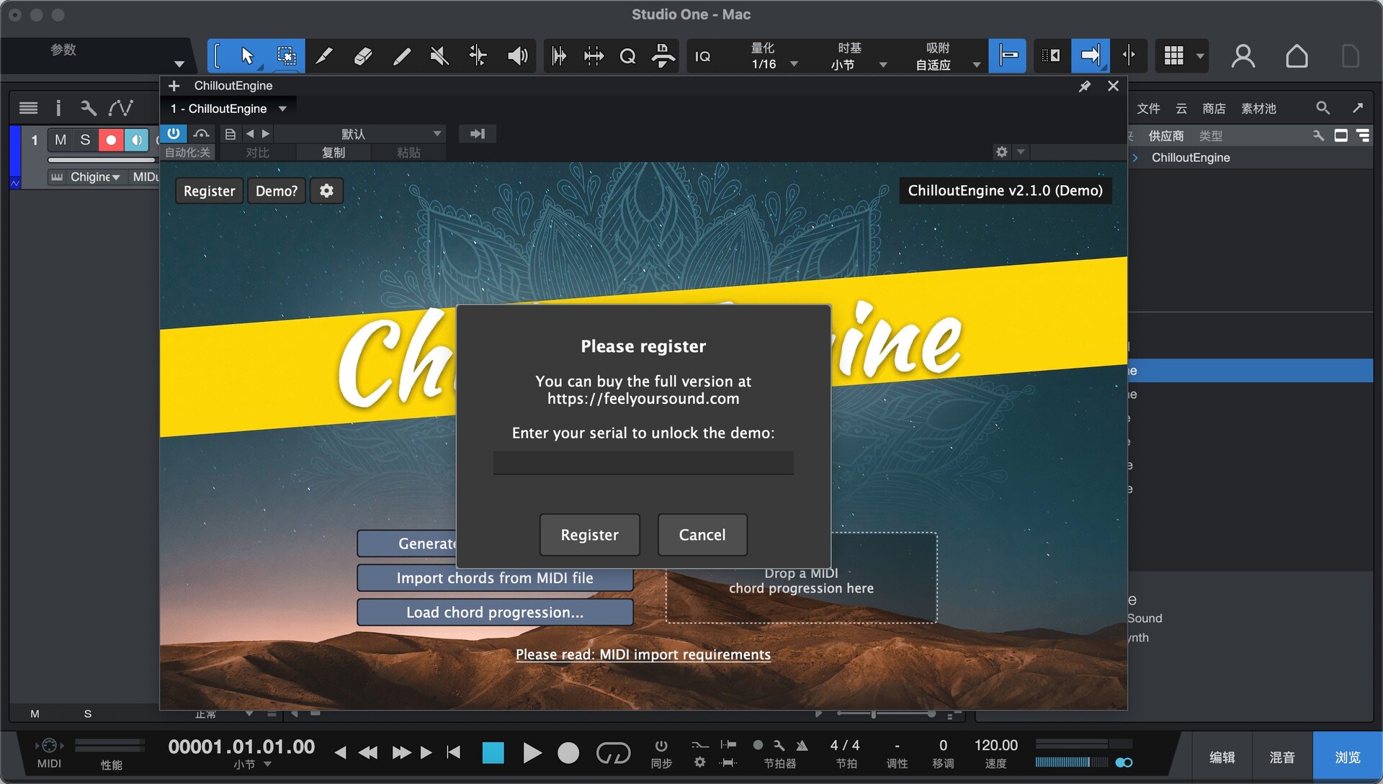Toggle the loop button in transport
Image resolution: width=1383 pixels, height=784 pixels.
coord(613,753)
